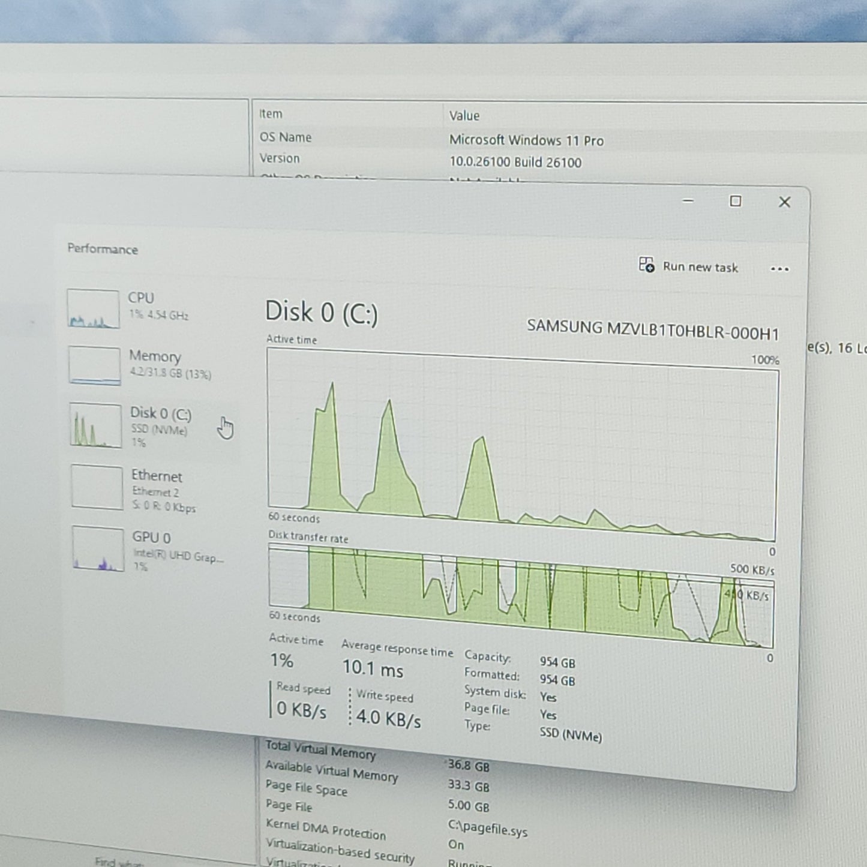This screenshot has height=867, width=867.
Task: Click the Run new task label
Action: point(700,267)
